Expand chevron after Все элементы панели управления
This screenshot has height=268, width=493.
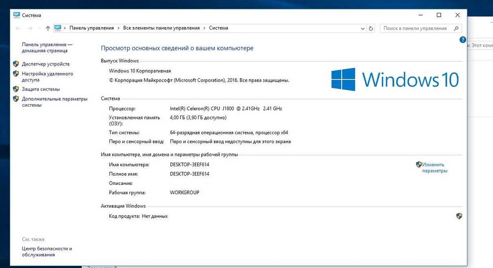[205, 28]
